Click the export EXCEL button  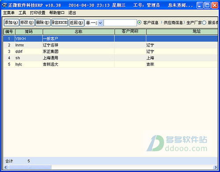coord(60,22)
